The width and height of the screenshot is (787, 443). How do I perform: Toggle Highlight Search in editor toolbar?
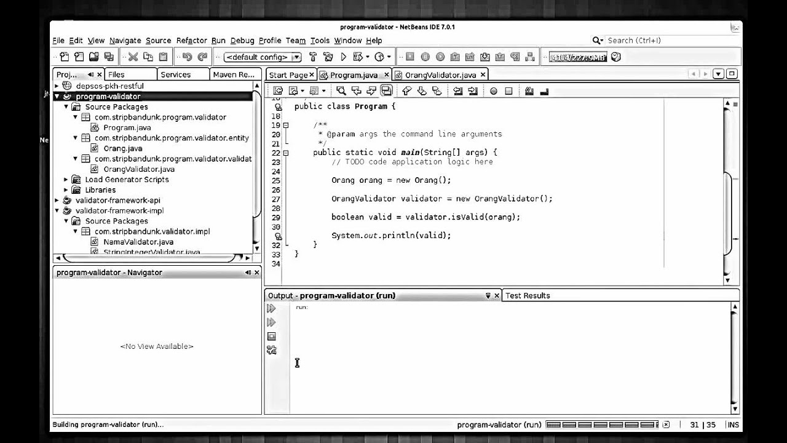pyautogui.click(x=386, y=90)
